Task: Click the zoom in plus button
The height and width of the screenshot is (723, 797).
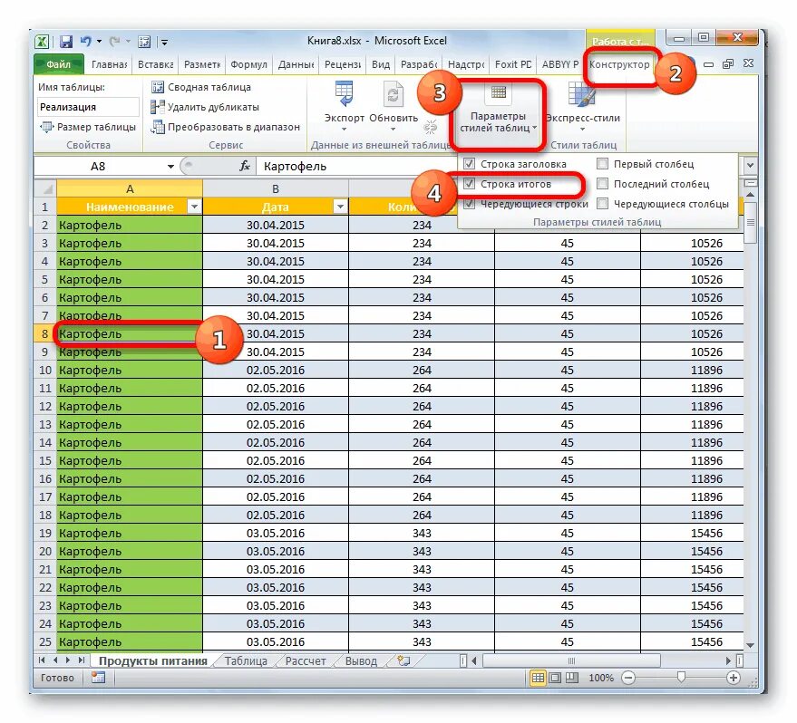Action: [x=734, y=678]
